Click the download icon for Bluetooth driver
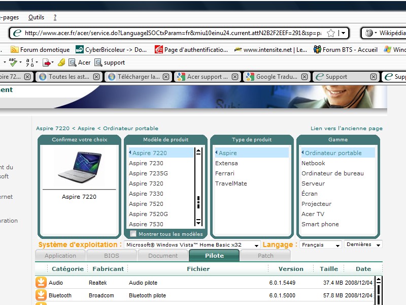The width and height of the screenshot is (406, 305). [41, 295]
